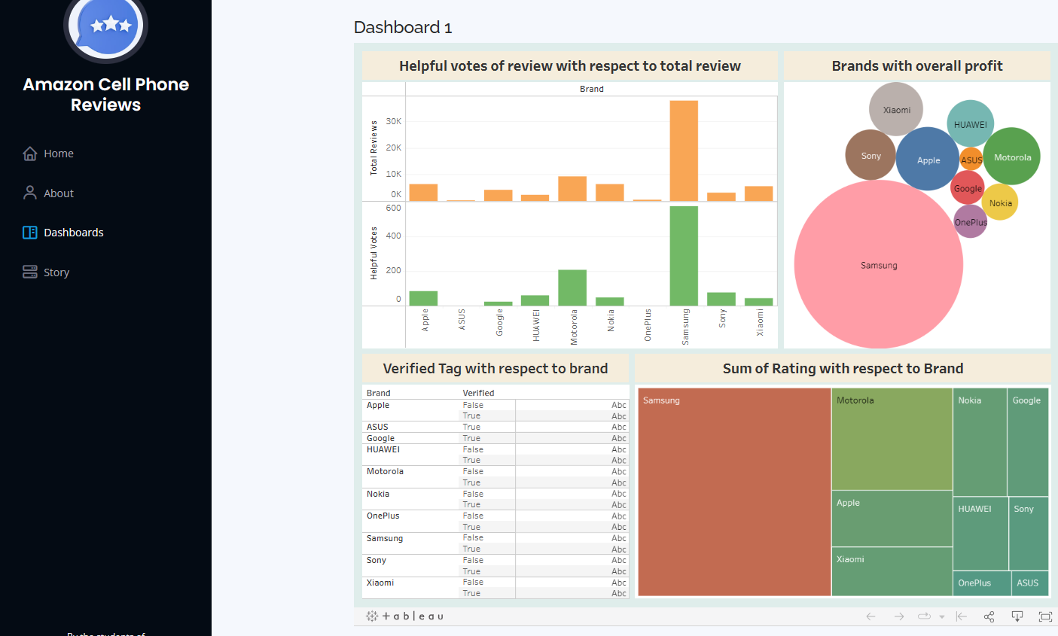Click the Amazon Cell Phone Reviews logo
Viewport: 1058px width, 636px height.
(x=105, y=30)
